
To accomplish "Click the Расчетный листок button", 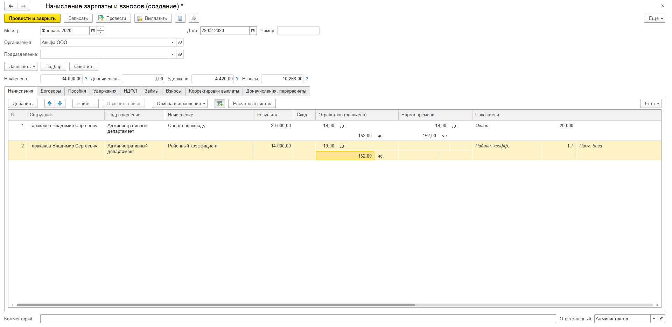I will pyautogui.click(x=252, y=103).
